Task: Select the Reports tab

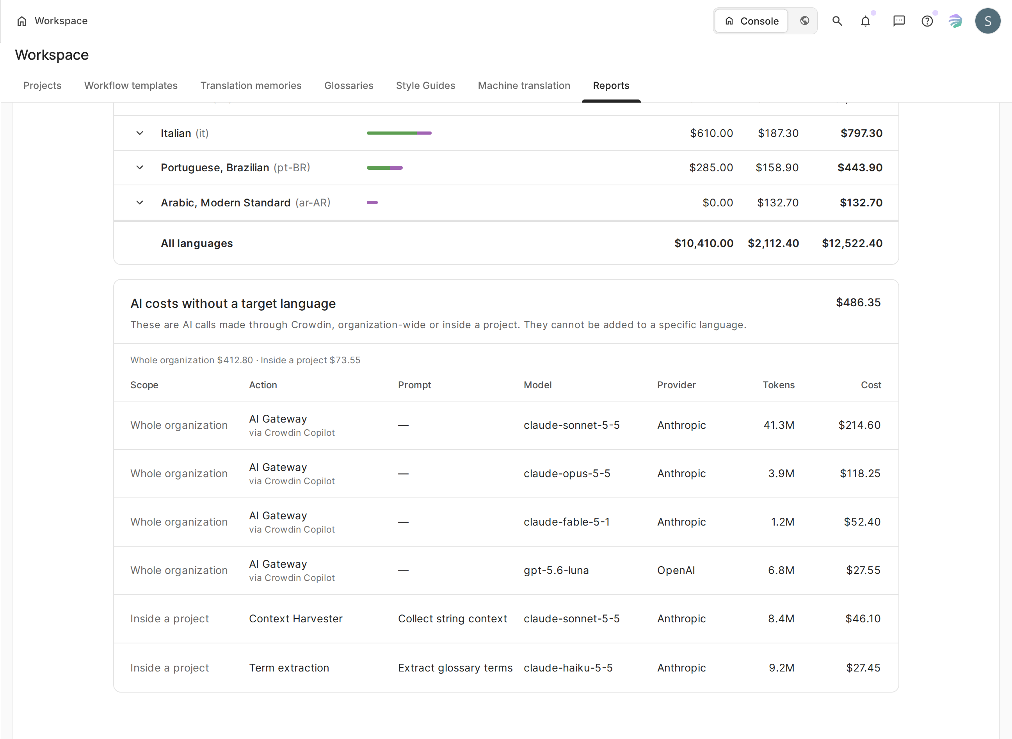Action: (611, 85)
